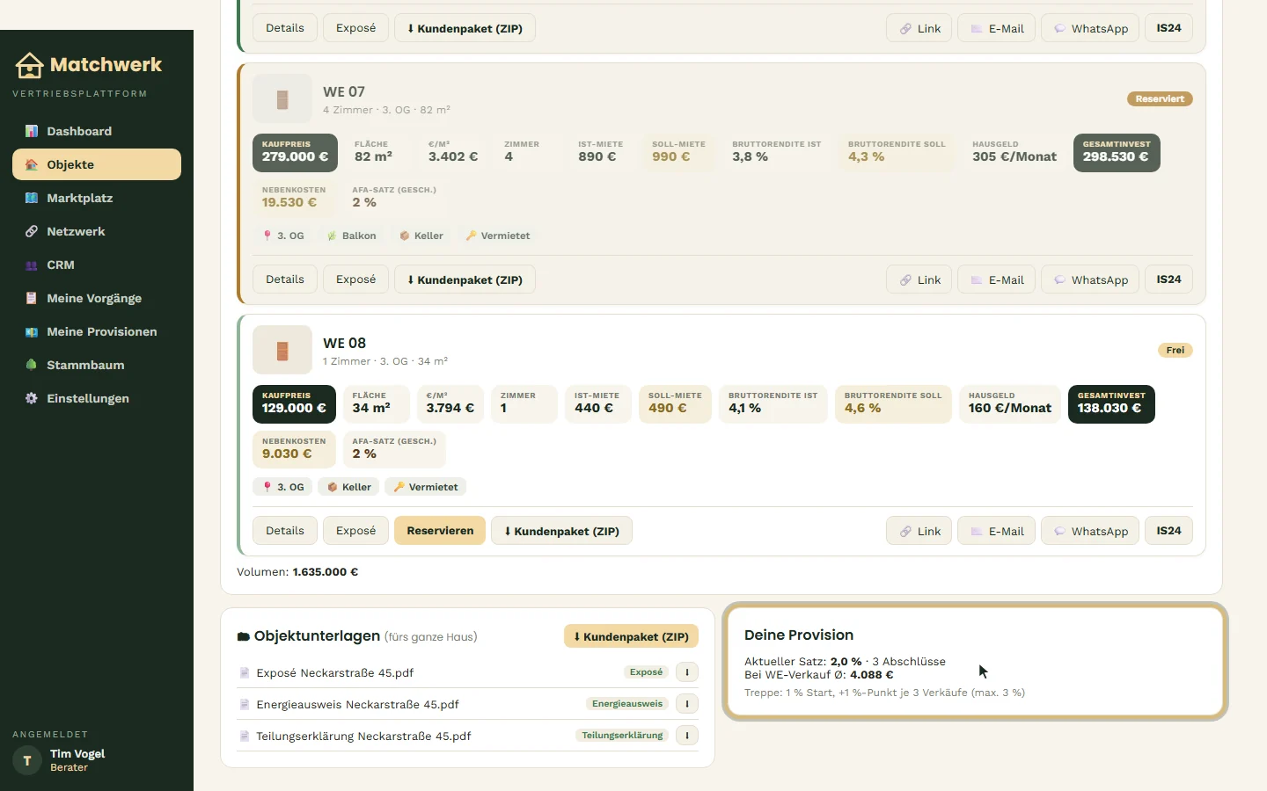Click the Stammbaum tree icon

pyautogui.click(x=32, y=365)
